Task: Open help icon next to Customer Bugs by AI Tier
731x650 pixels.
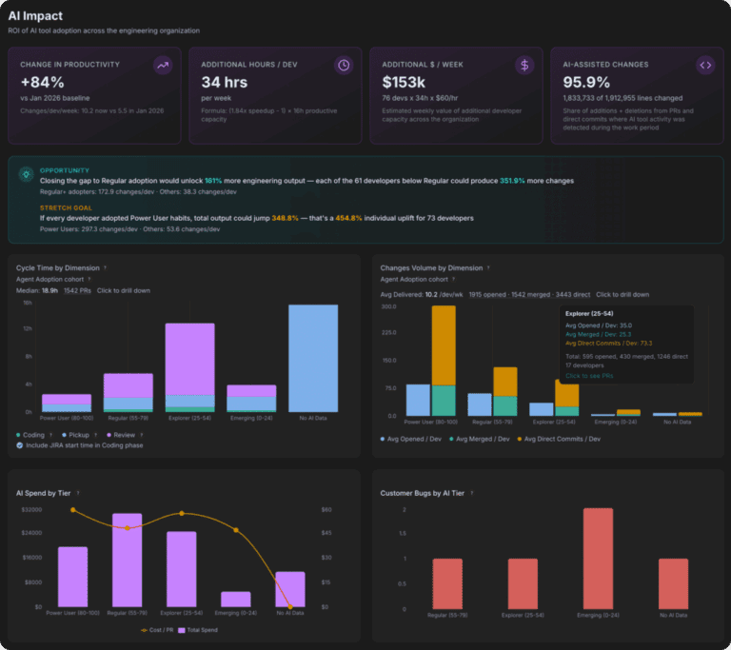Action: (x=472, y=493)
